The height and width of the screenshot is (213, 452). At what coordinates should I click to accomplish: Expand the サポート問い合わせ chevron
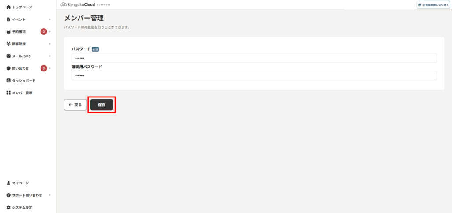[50, 195]
